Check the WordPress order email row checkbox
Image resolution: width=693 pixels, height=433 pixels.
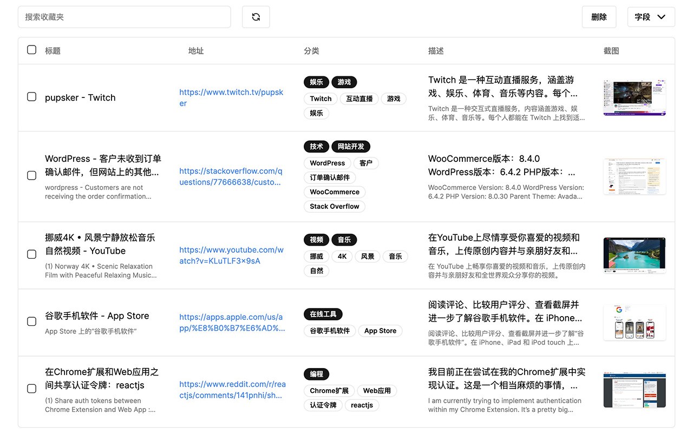31,175
